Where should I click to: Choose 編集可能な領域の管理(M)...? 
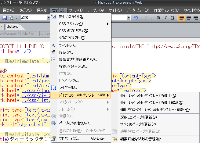point(155,139)
